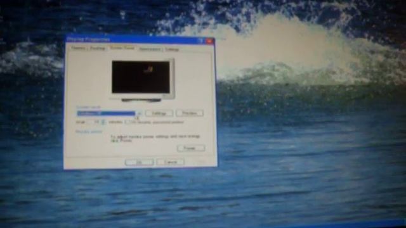Click the OK button
Viewport: 406px width, 228px height.
click(x=139, y=162)
